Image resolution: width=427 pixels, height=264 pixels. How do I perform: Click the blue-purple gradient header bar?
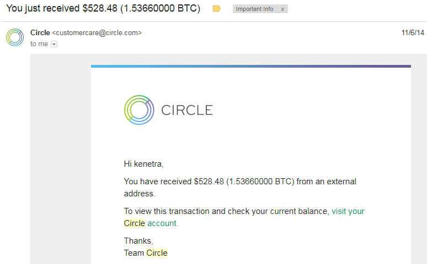pos(251,66)
